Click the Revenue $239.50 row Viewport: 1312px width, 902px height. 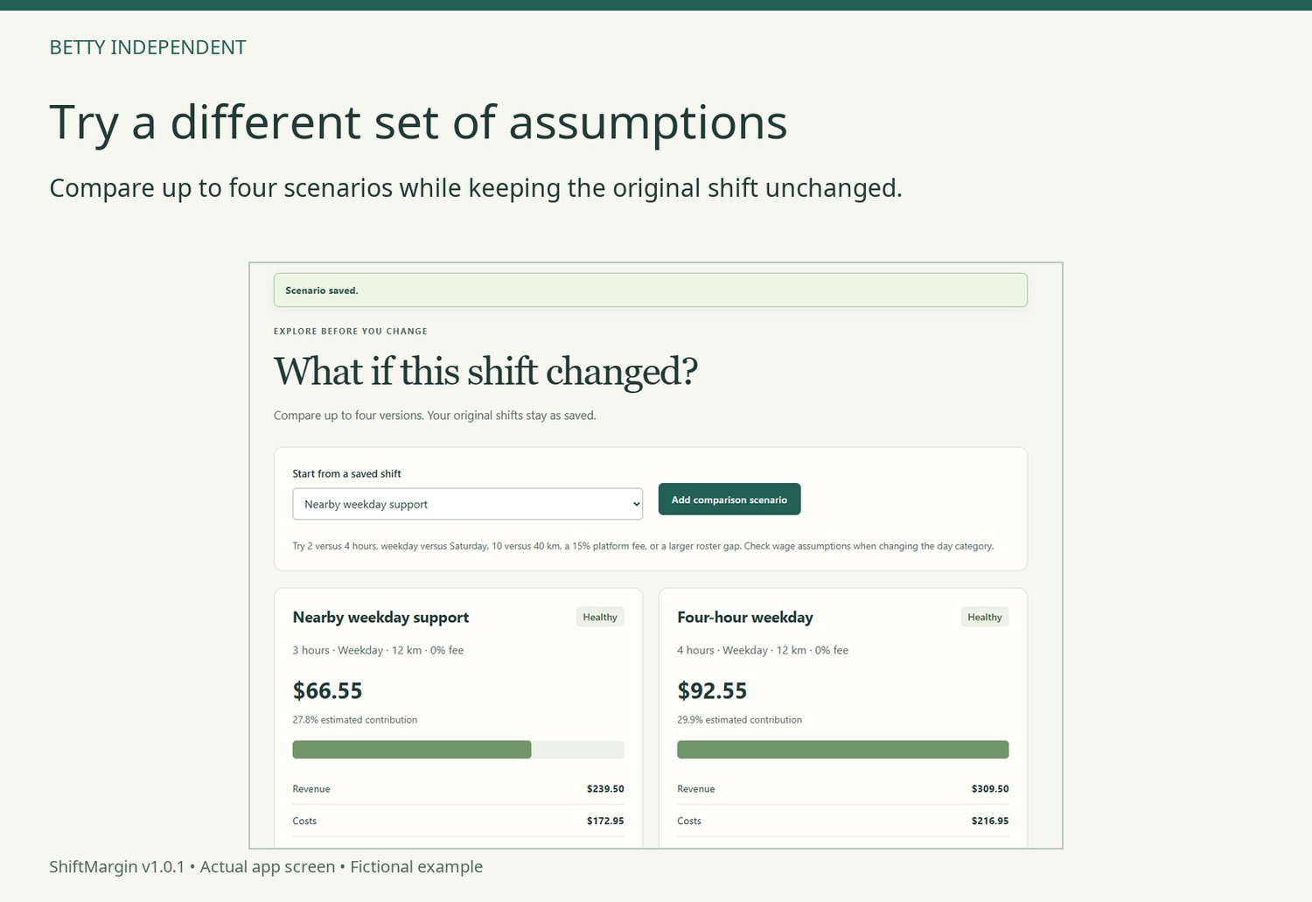click(x=458, y=789)
